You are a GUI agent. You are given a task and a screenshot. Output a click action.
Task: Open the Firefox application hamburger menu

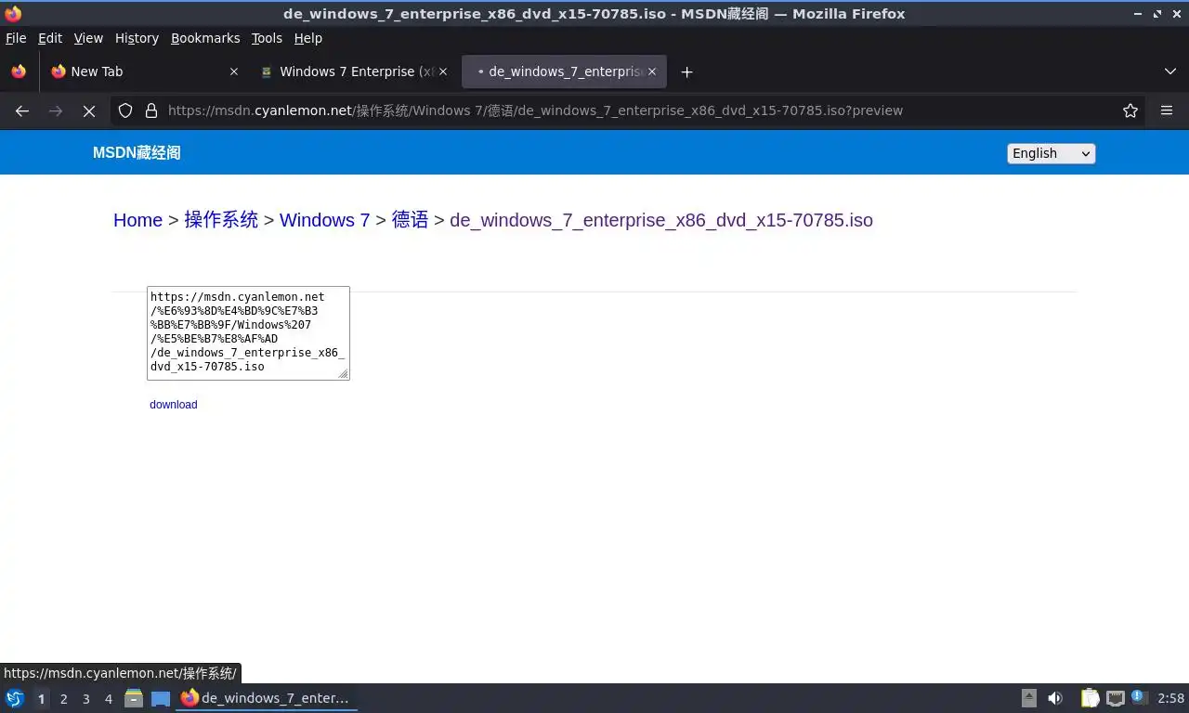[1167, 110]
